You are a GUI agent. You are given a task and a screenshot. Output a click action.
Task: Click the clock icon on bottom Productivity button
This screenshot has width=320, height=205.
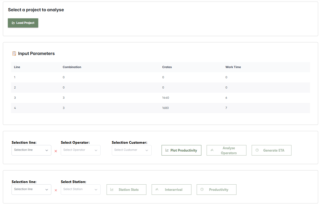pos(202,190)
